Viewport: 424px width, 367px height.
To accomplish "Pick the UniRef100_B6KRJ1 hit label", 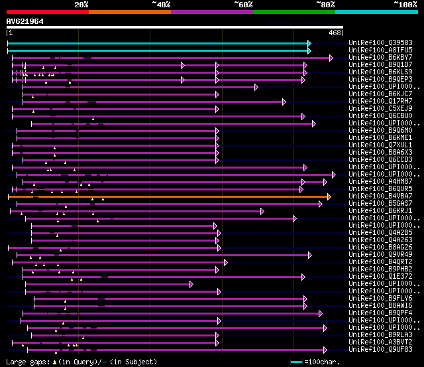I will [x=380, y=210].
